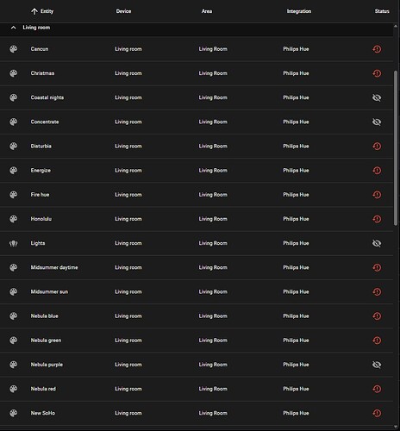Click the hidden-eye icon on Concentrate row
This screenshot has height=431, width=400.
tap(377, 122)
